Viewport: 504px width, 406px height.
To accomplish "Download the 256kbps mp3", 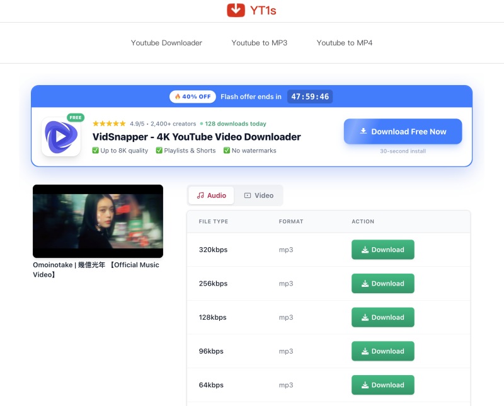I will point(383,283).
